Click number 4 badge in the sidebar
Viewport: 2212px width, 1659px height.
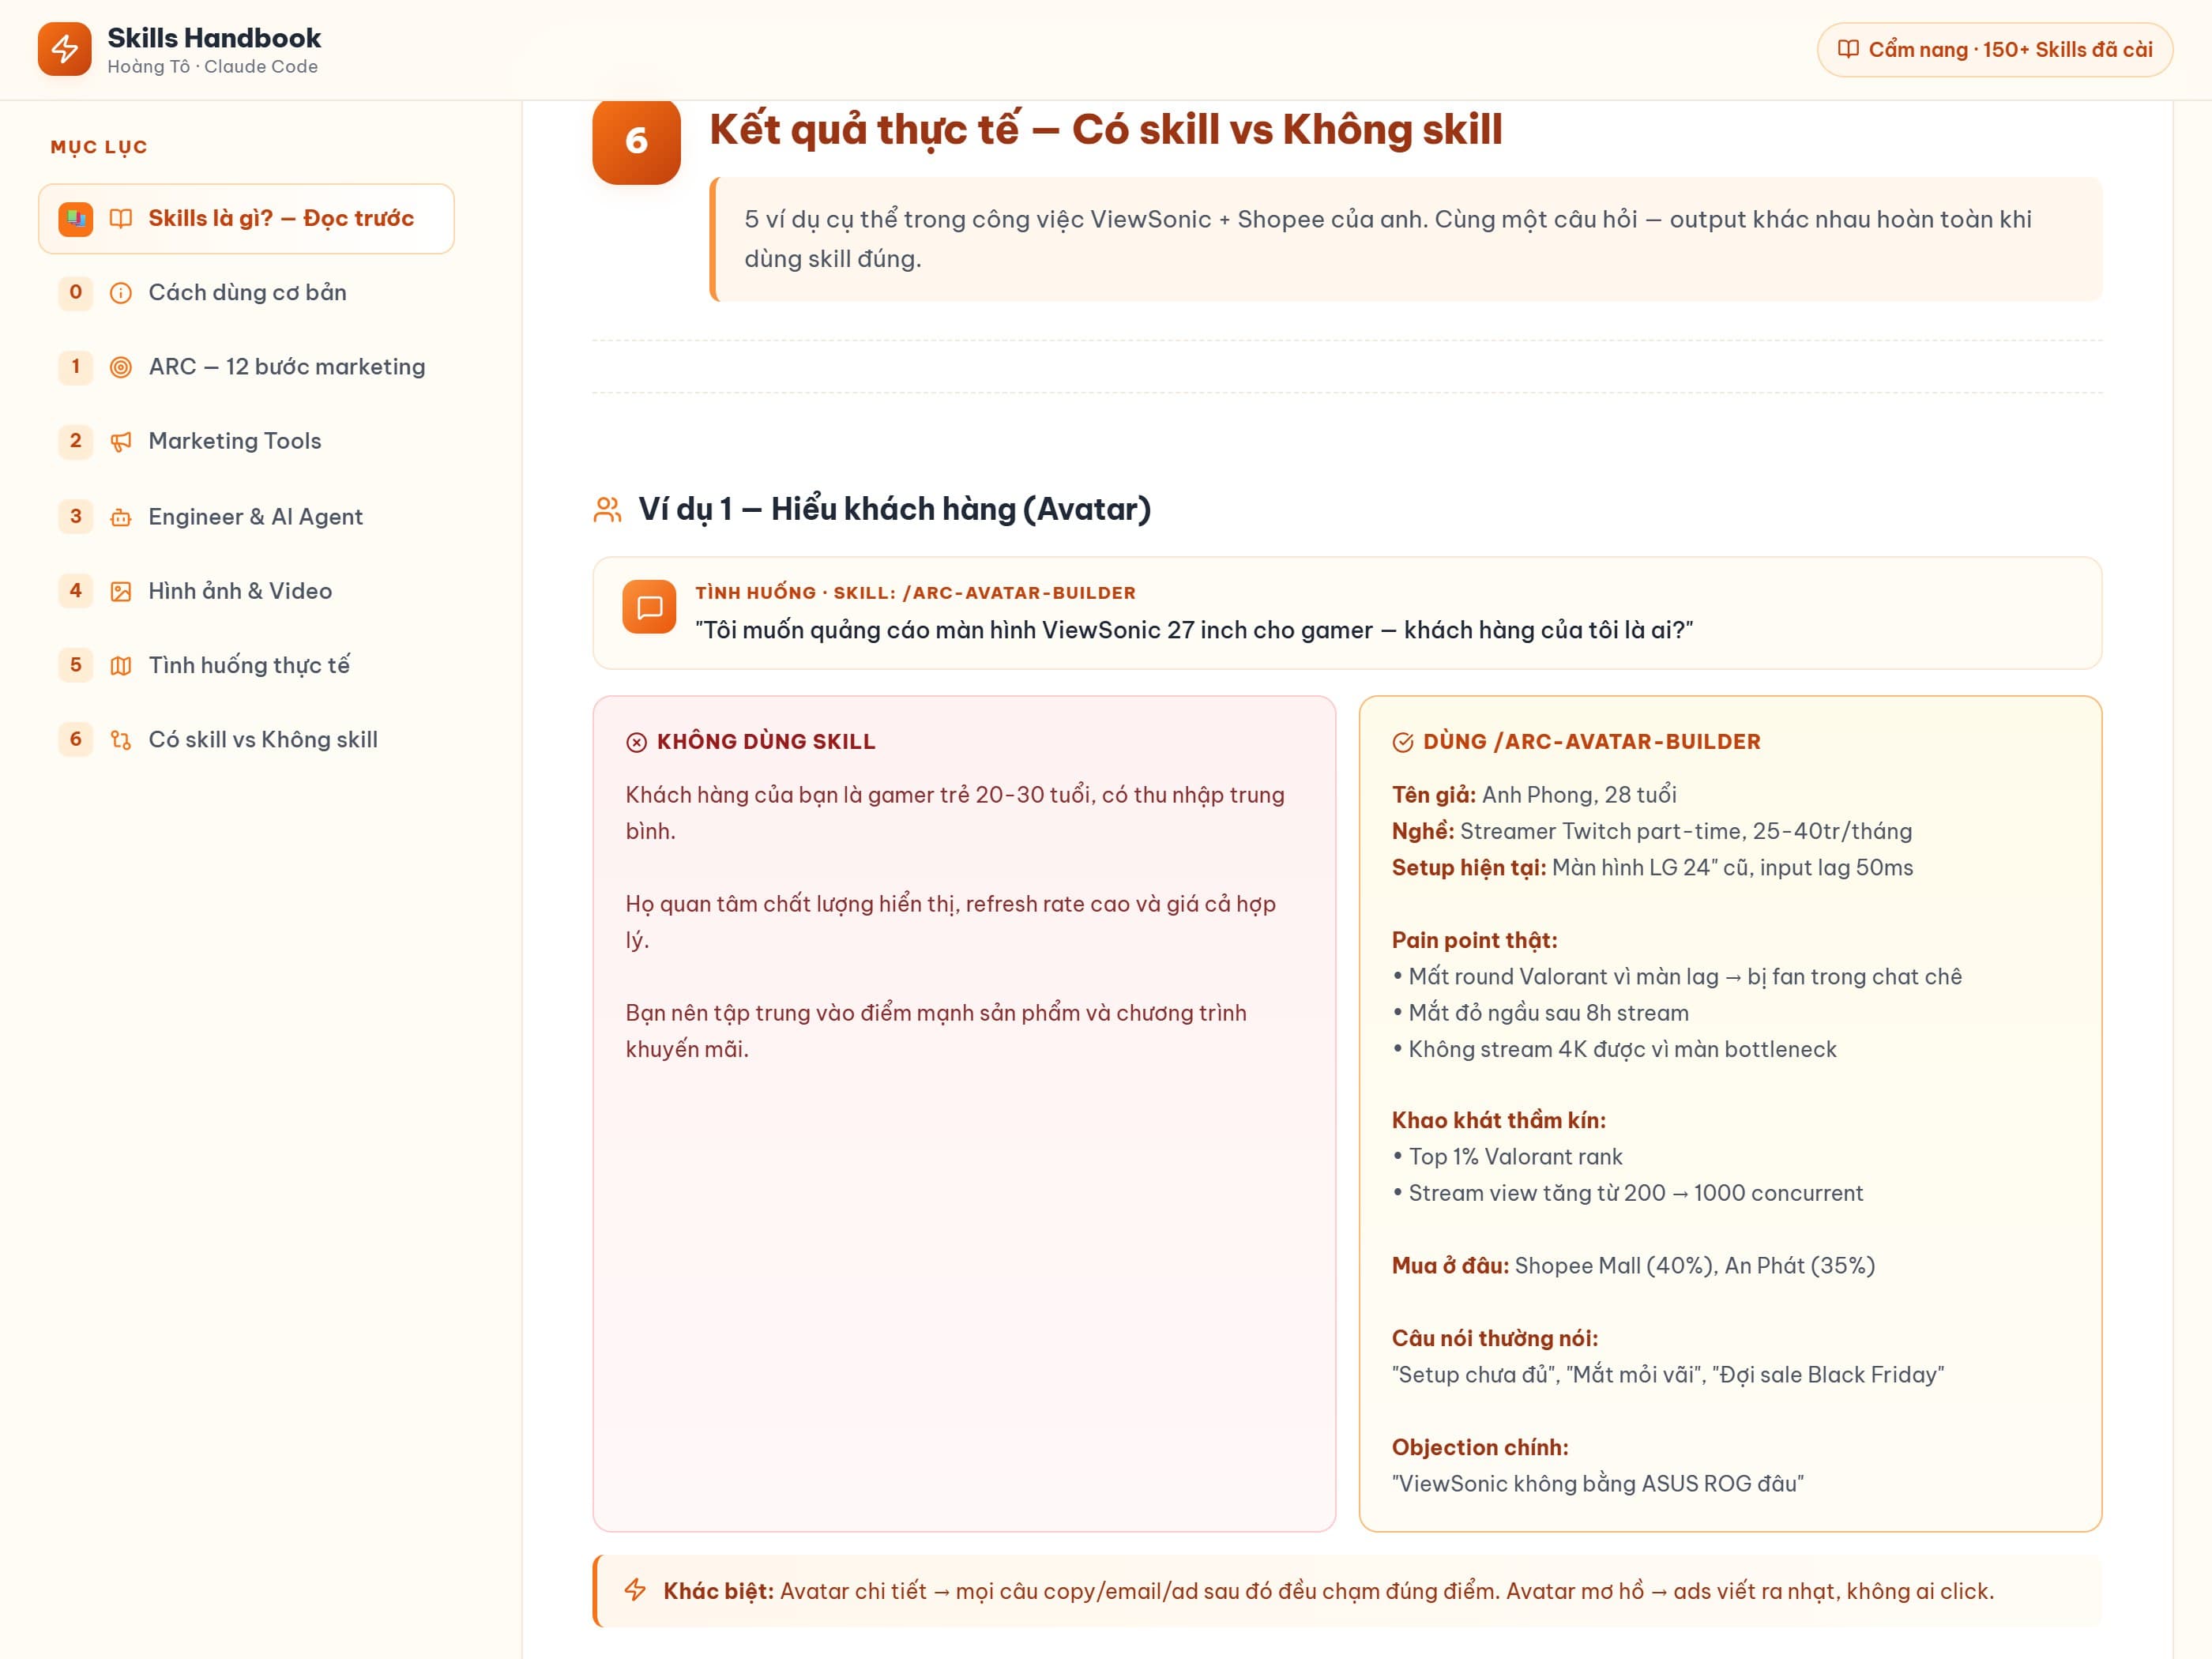pyautogui.click(x=76, y=591)
